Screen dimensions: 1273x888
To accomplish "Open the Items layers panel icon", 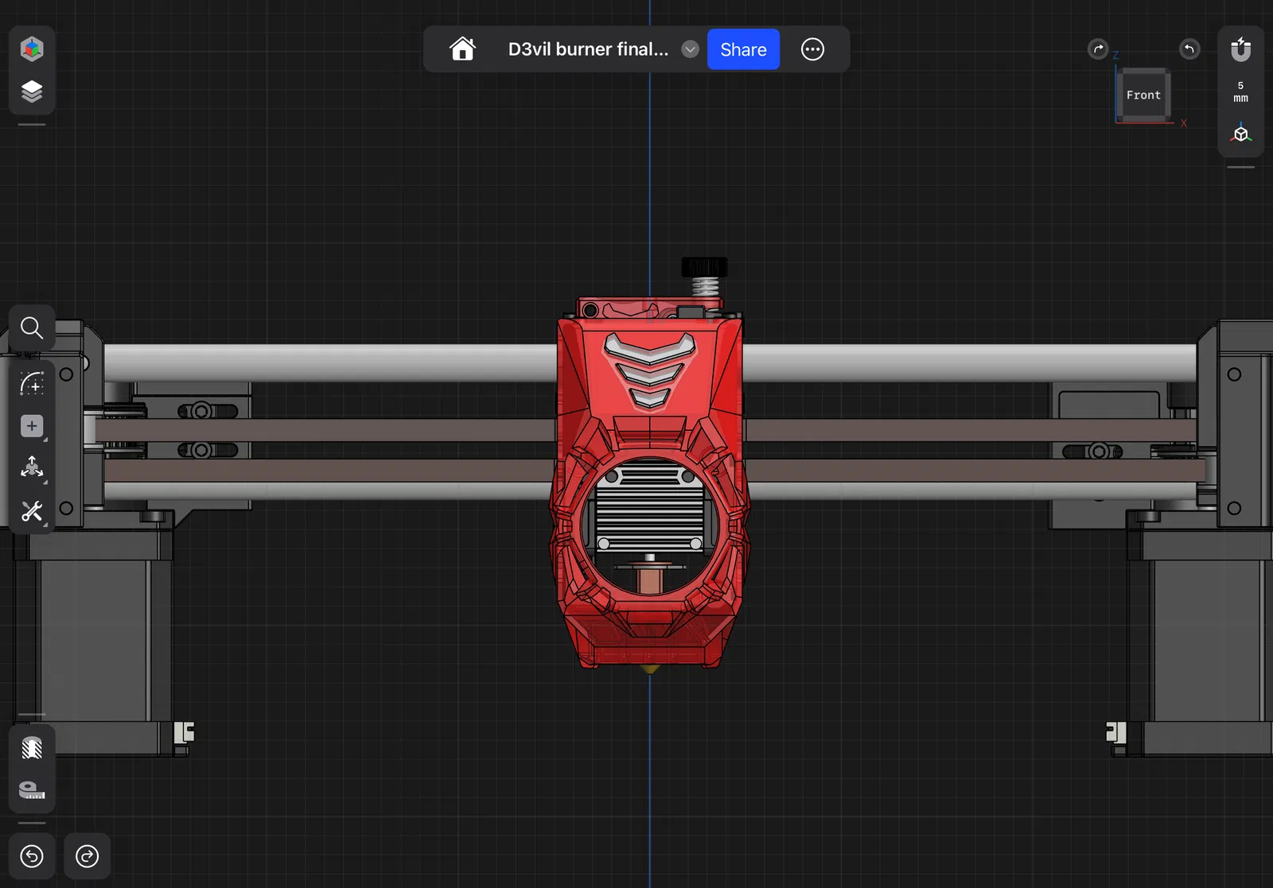I will click(x=32, y=91).
